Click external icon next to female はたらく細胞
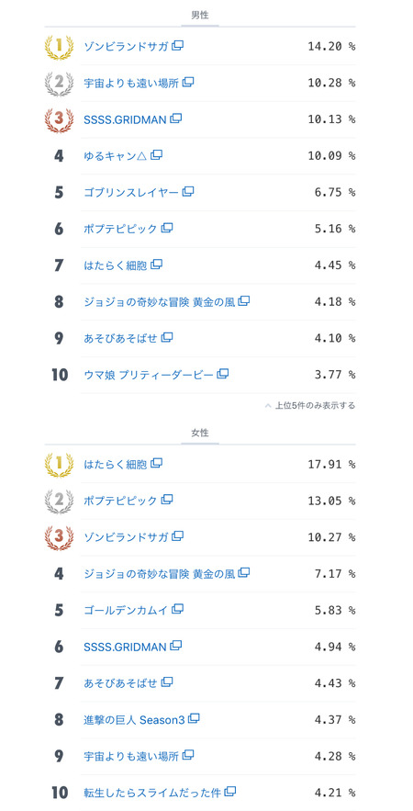Viewport: 413px width, 811px height. coord(157,464)
